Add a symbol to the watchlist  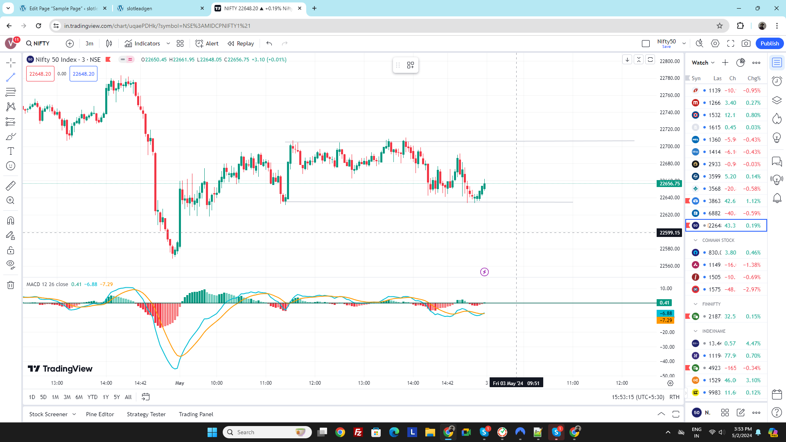click(725, 63)
